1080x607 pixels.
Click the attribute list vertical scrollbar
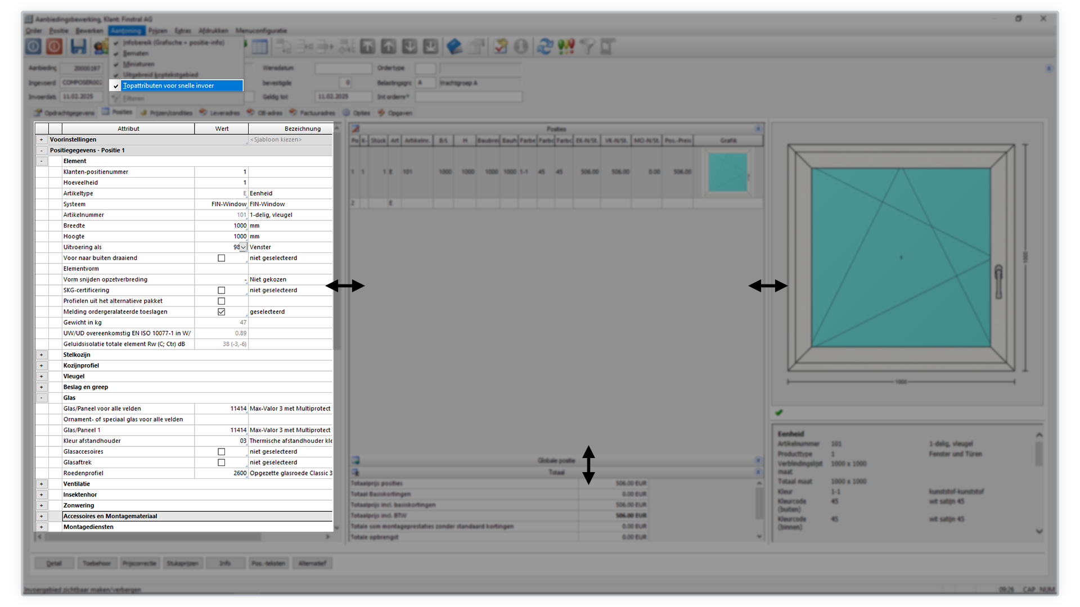(x=337, y=242)
